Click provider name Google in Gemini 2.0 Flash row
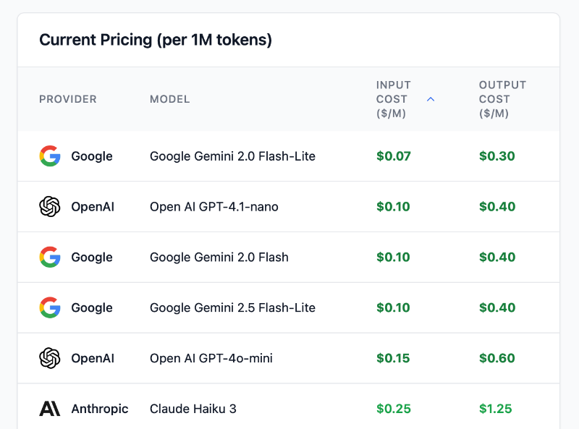Image resolution: width=579 pixels, height=429 pixels. (92, 258)
